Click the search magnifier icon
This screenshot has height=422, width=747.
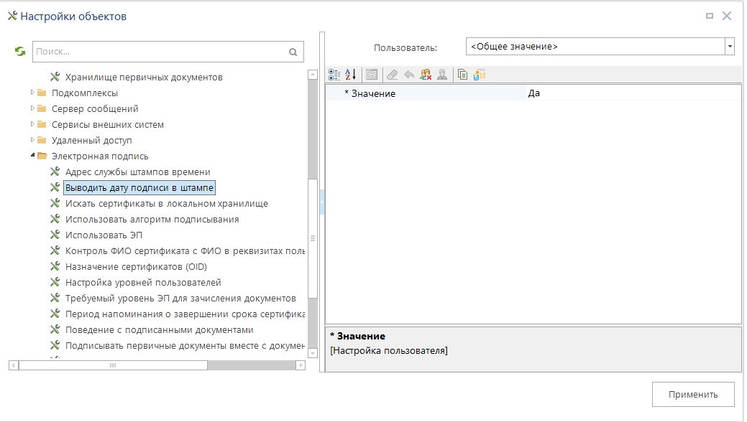pos(293,52)
